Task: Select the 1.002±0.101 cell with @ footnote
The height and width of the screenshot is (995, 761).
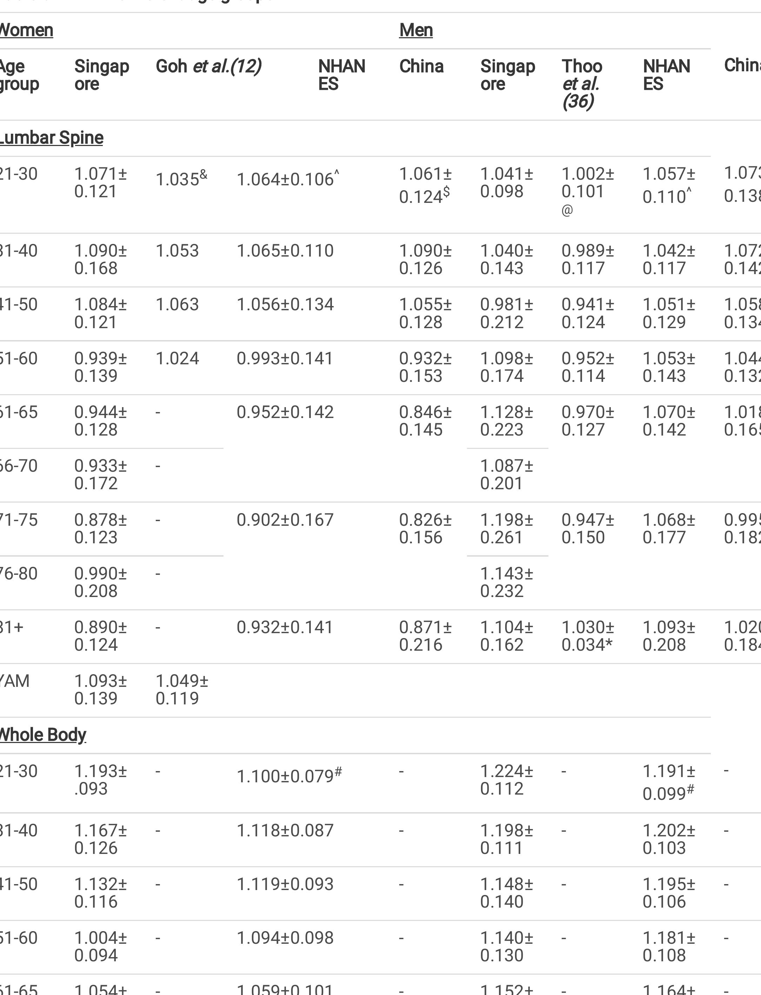Action: (588, 183)
